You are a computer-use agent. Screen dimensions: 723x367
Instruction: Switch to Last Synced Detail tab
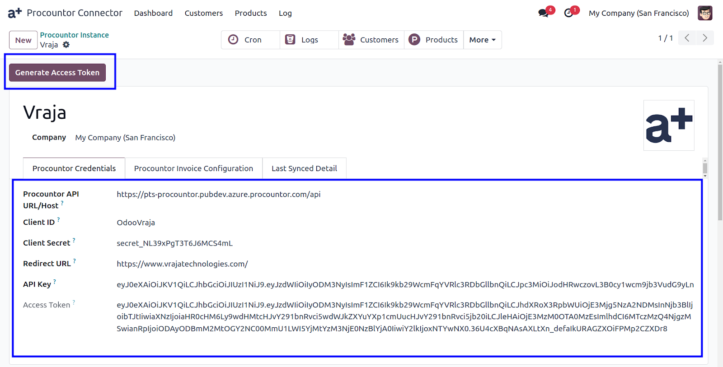coord(304,168)
